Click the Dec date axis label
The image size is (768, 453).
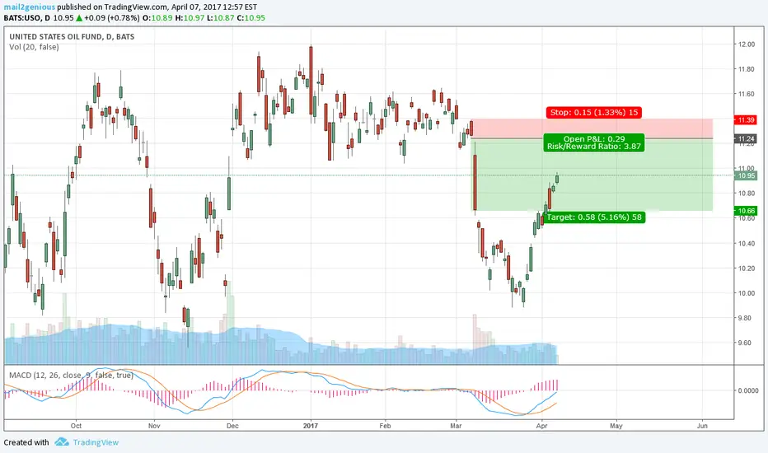(232, 426)
